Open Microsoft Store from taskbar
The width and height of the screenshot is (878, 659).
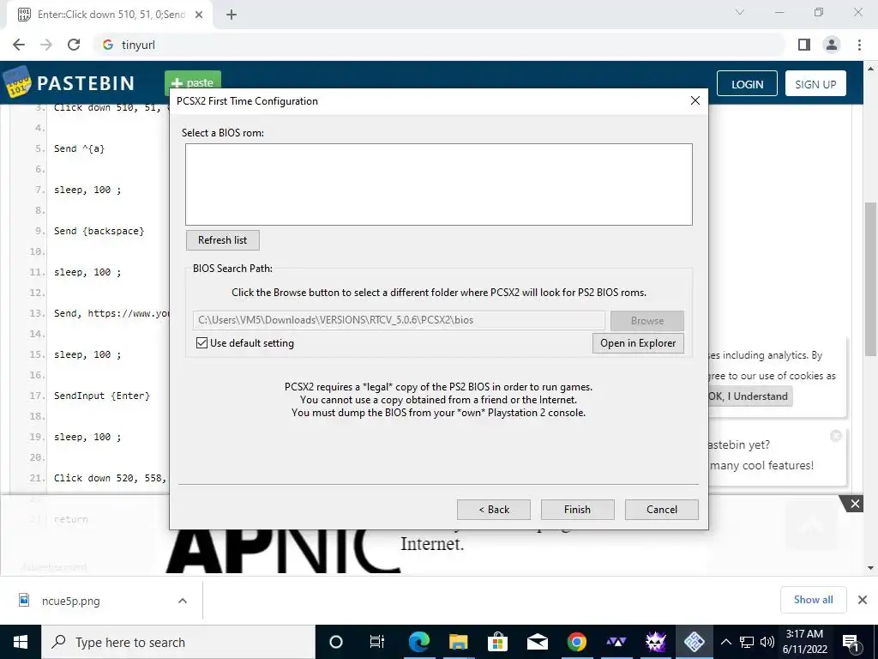pyautogui.click(x=497, y=642)
